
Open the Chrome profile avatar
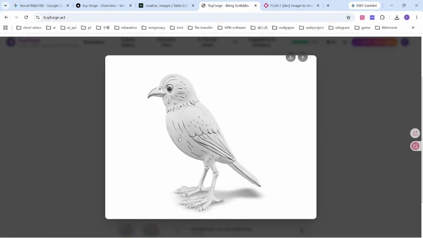click(x=407, y=18)
